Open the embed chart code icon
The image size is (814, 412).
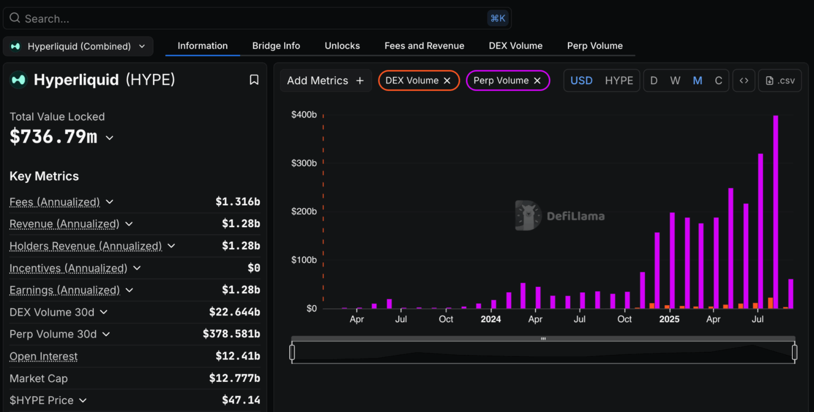(744, 80)
